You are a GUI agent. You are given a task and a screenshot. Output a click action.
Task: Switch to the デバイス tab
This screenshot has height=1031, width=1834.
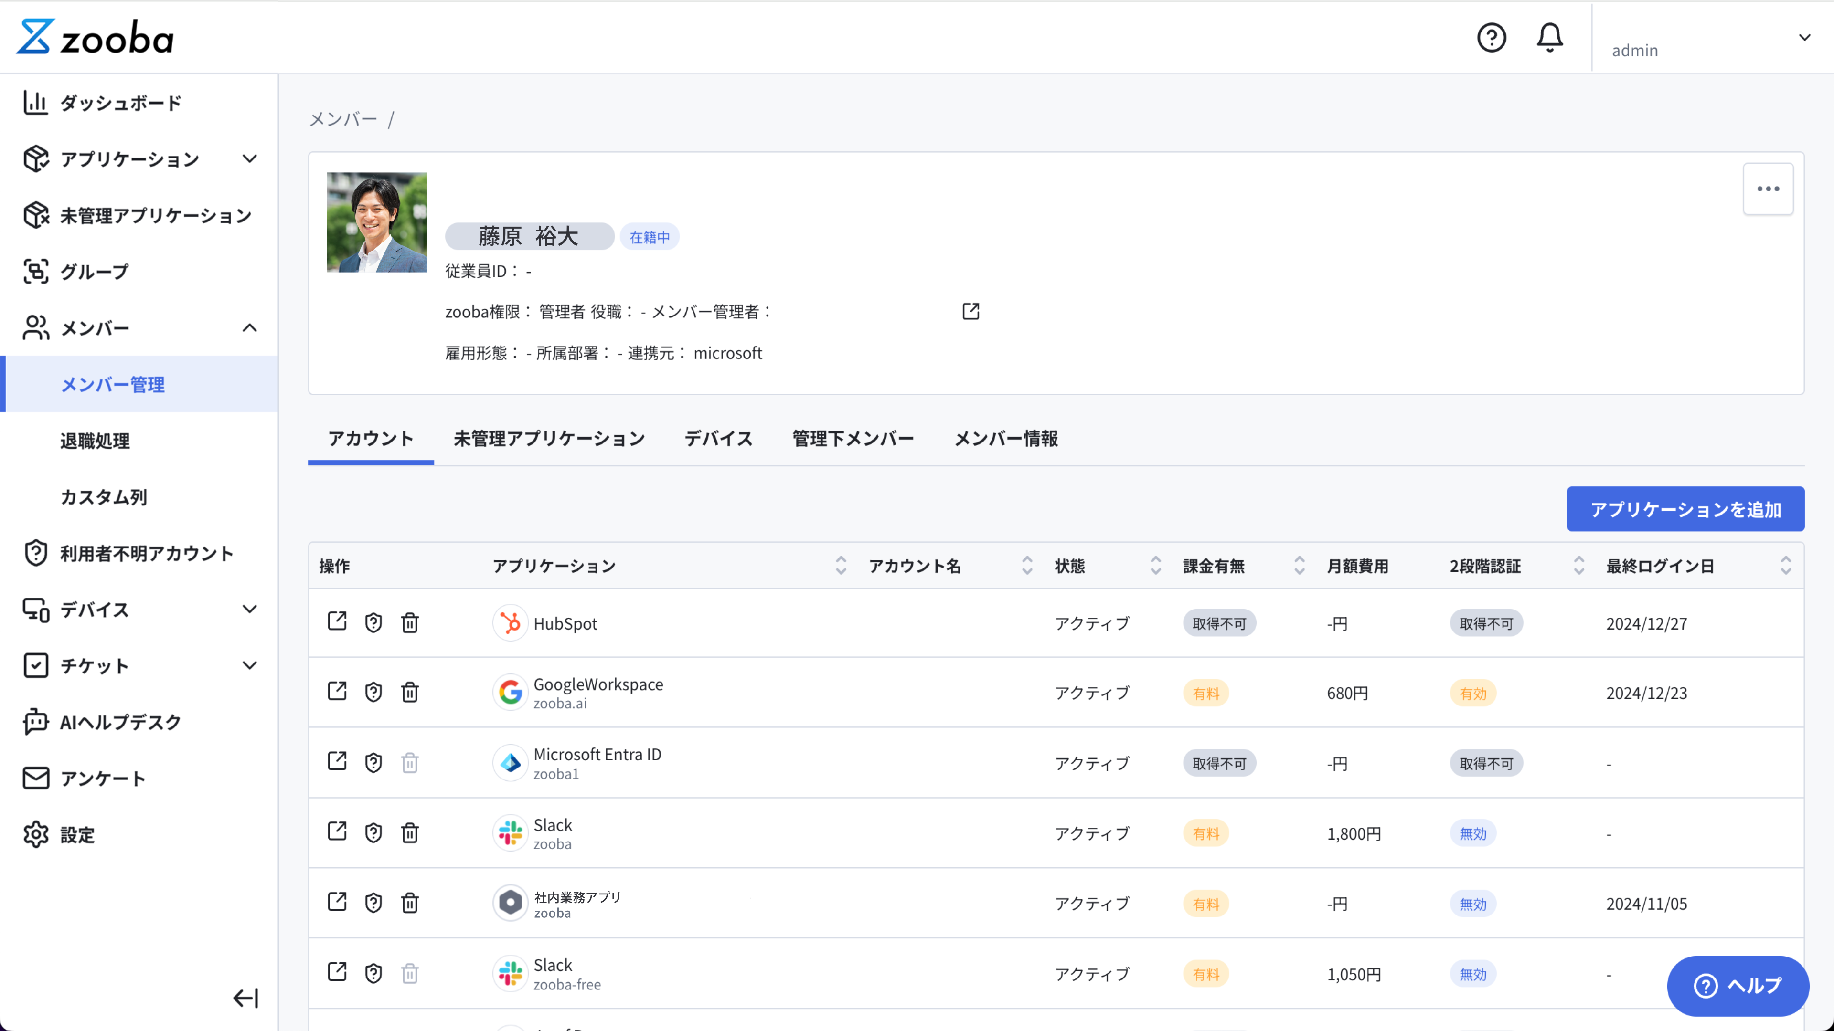(718, 438)
